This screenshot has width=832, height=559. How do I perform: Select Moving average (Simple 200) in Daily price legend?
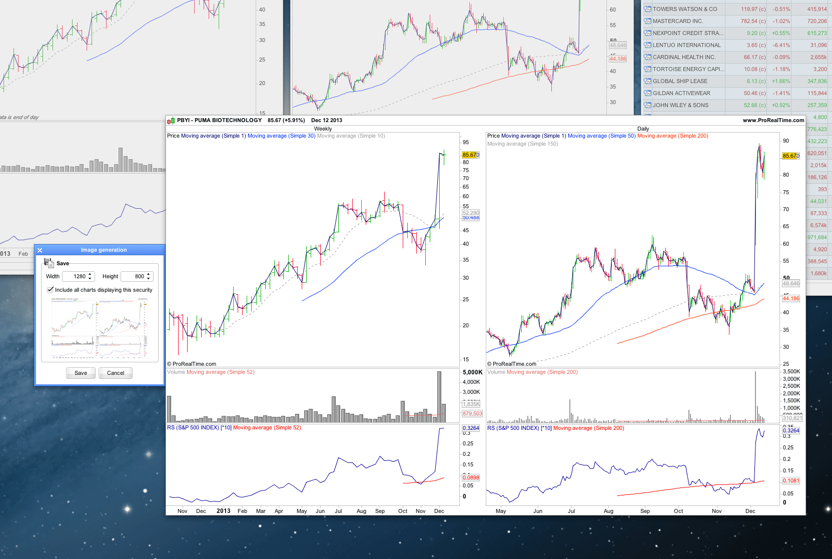[x=672, y=136]
